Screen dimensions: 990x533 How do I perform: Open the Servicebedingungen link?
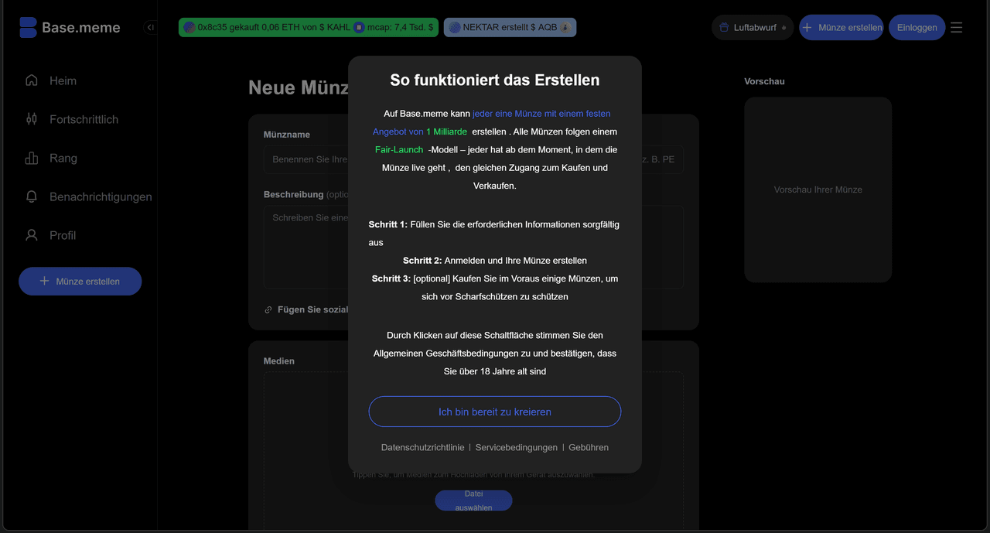[516, 447]
